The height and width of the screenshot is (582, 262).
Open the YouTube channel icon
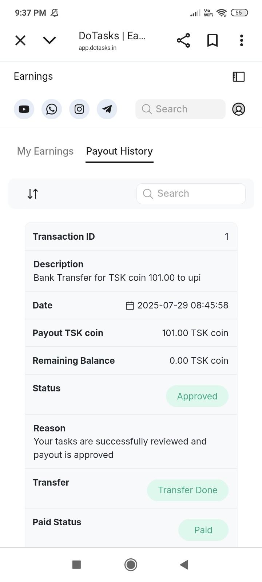[x=24, y=109]
